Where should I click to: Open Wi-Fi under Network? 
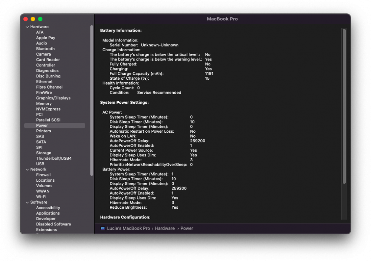coord(41,197)
